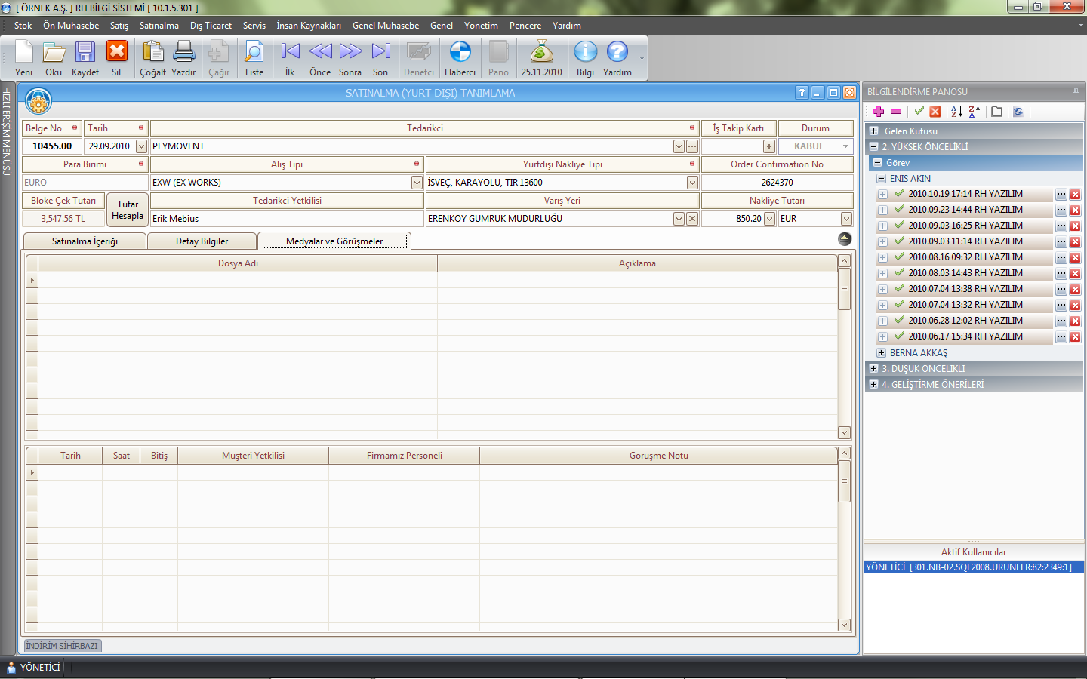Open the Tedarikci PLYMOVENT dropdown

(679, 146)
